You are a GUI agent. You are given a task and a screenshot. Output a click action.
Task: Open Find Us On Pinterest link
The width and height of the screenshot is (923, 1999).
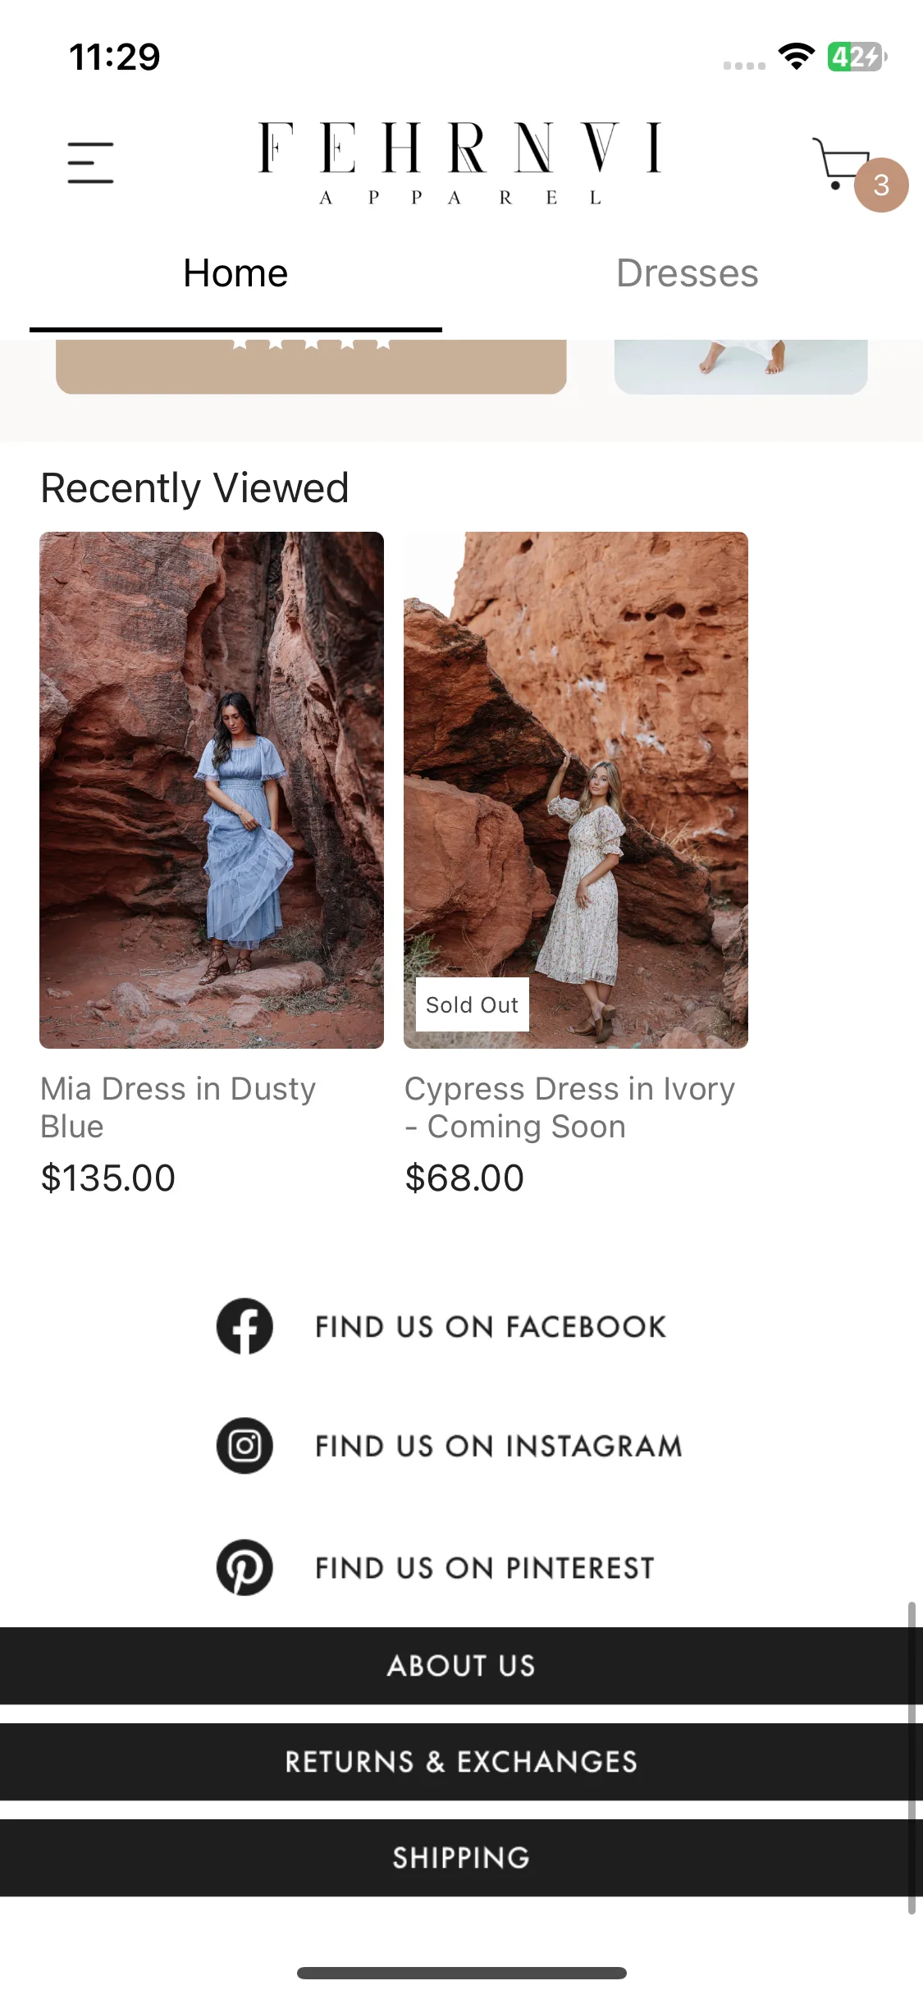tap(485, 1568)
